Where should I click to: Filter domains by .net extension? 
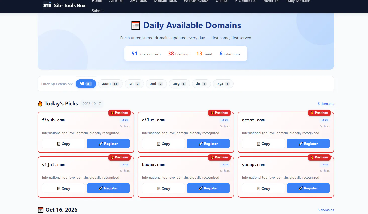point(156,84)
